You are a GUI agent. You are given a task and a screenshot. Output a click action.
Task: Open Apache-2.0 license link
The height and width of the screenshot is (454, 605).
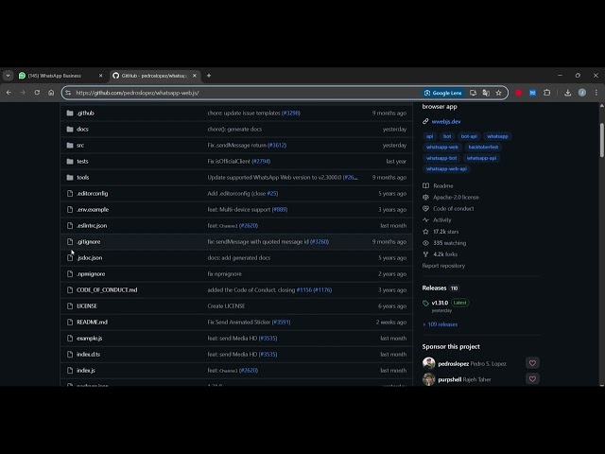coord(456,198)
